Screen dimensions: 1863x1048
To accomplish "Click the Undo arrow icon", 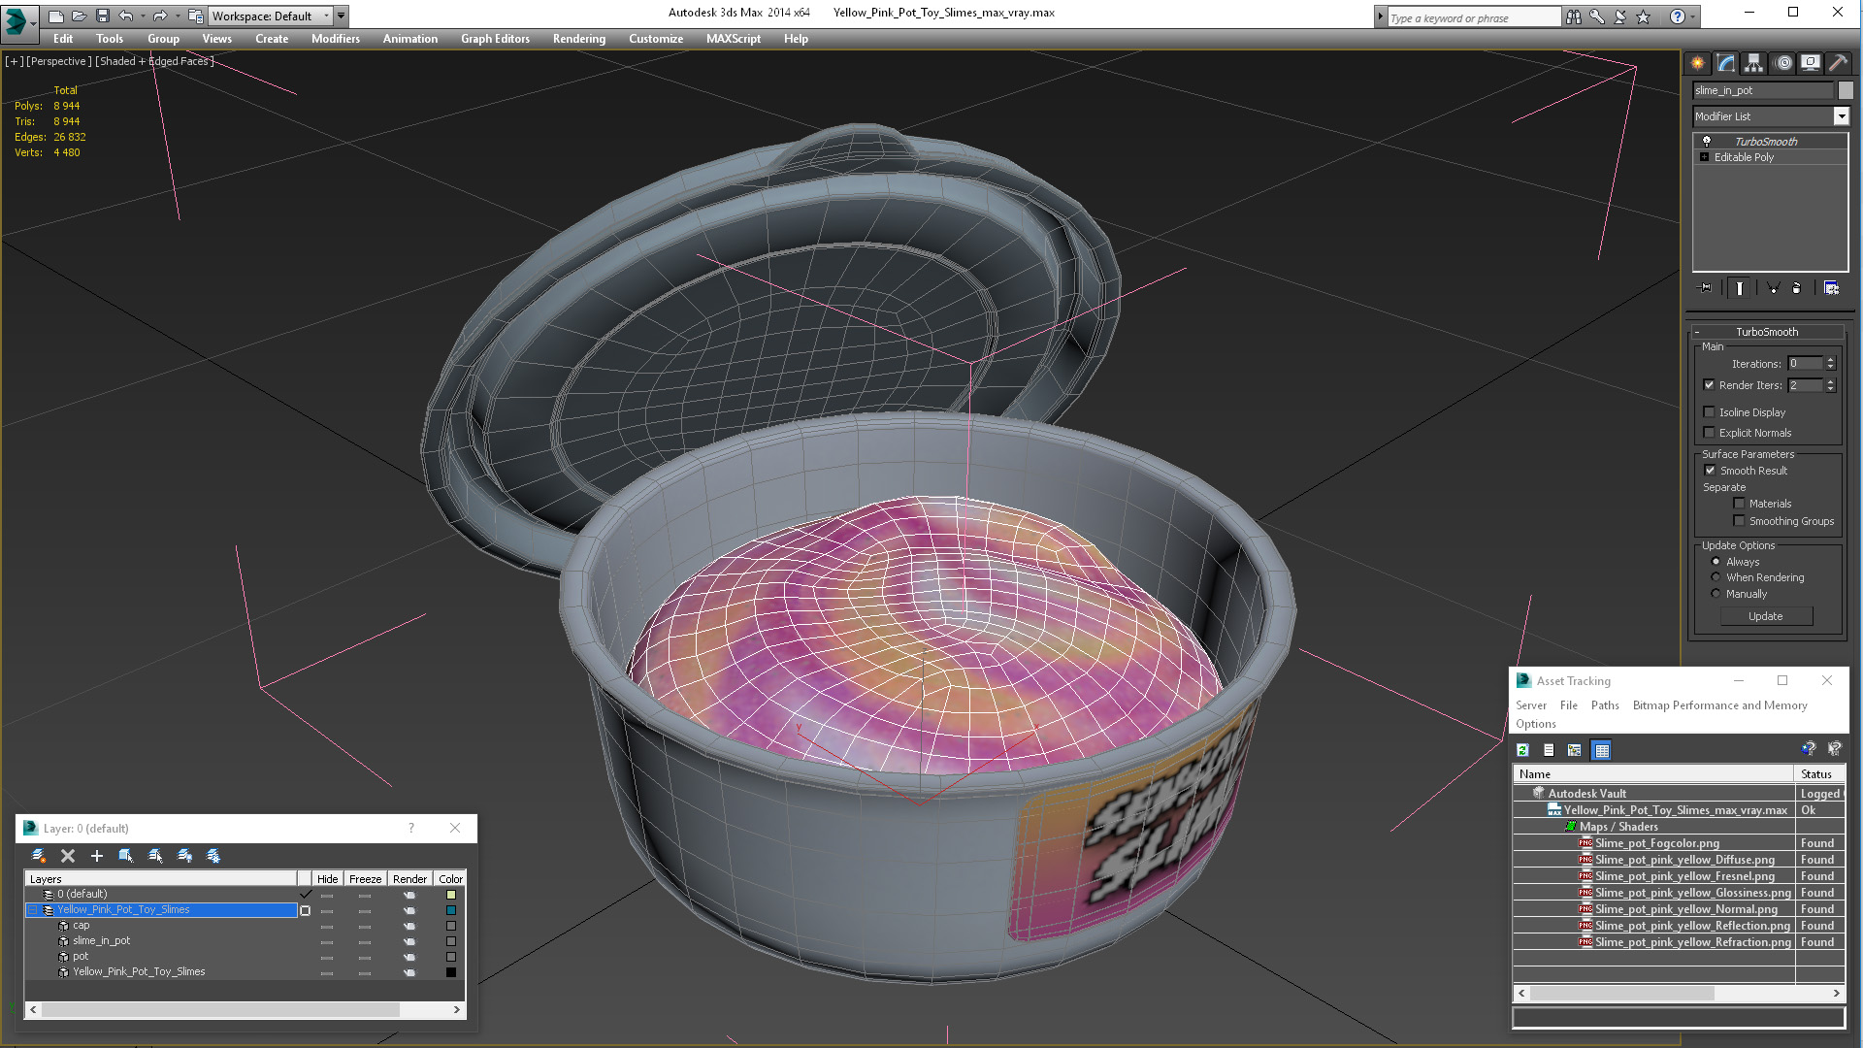I will pyautogui.click(x=126, y=16).
